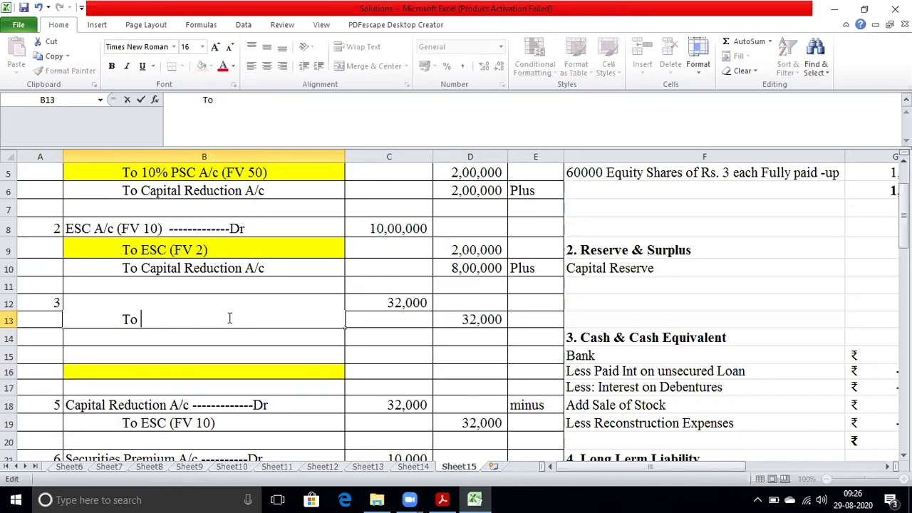Open Find & Select menu

(x=817, y=57)
